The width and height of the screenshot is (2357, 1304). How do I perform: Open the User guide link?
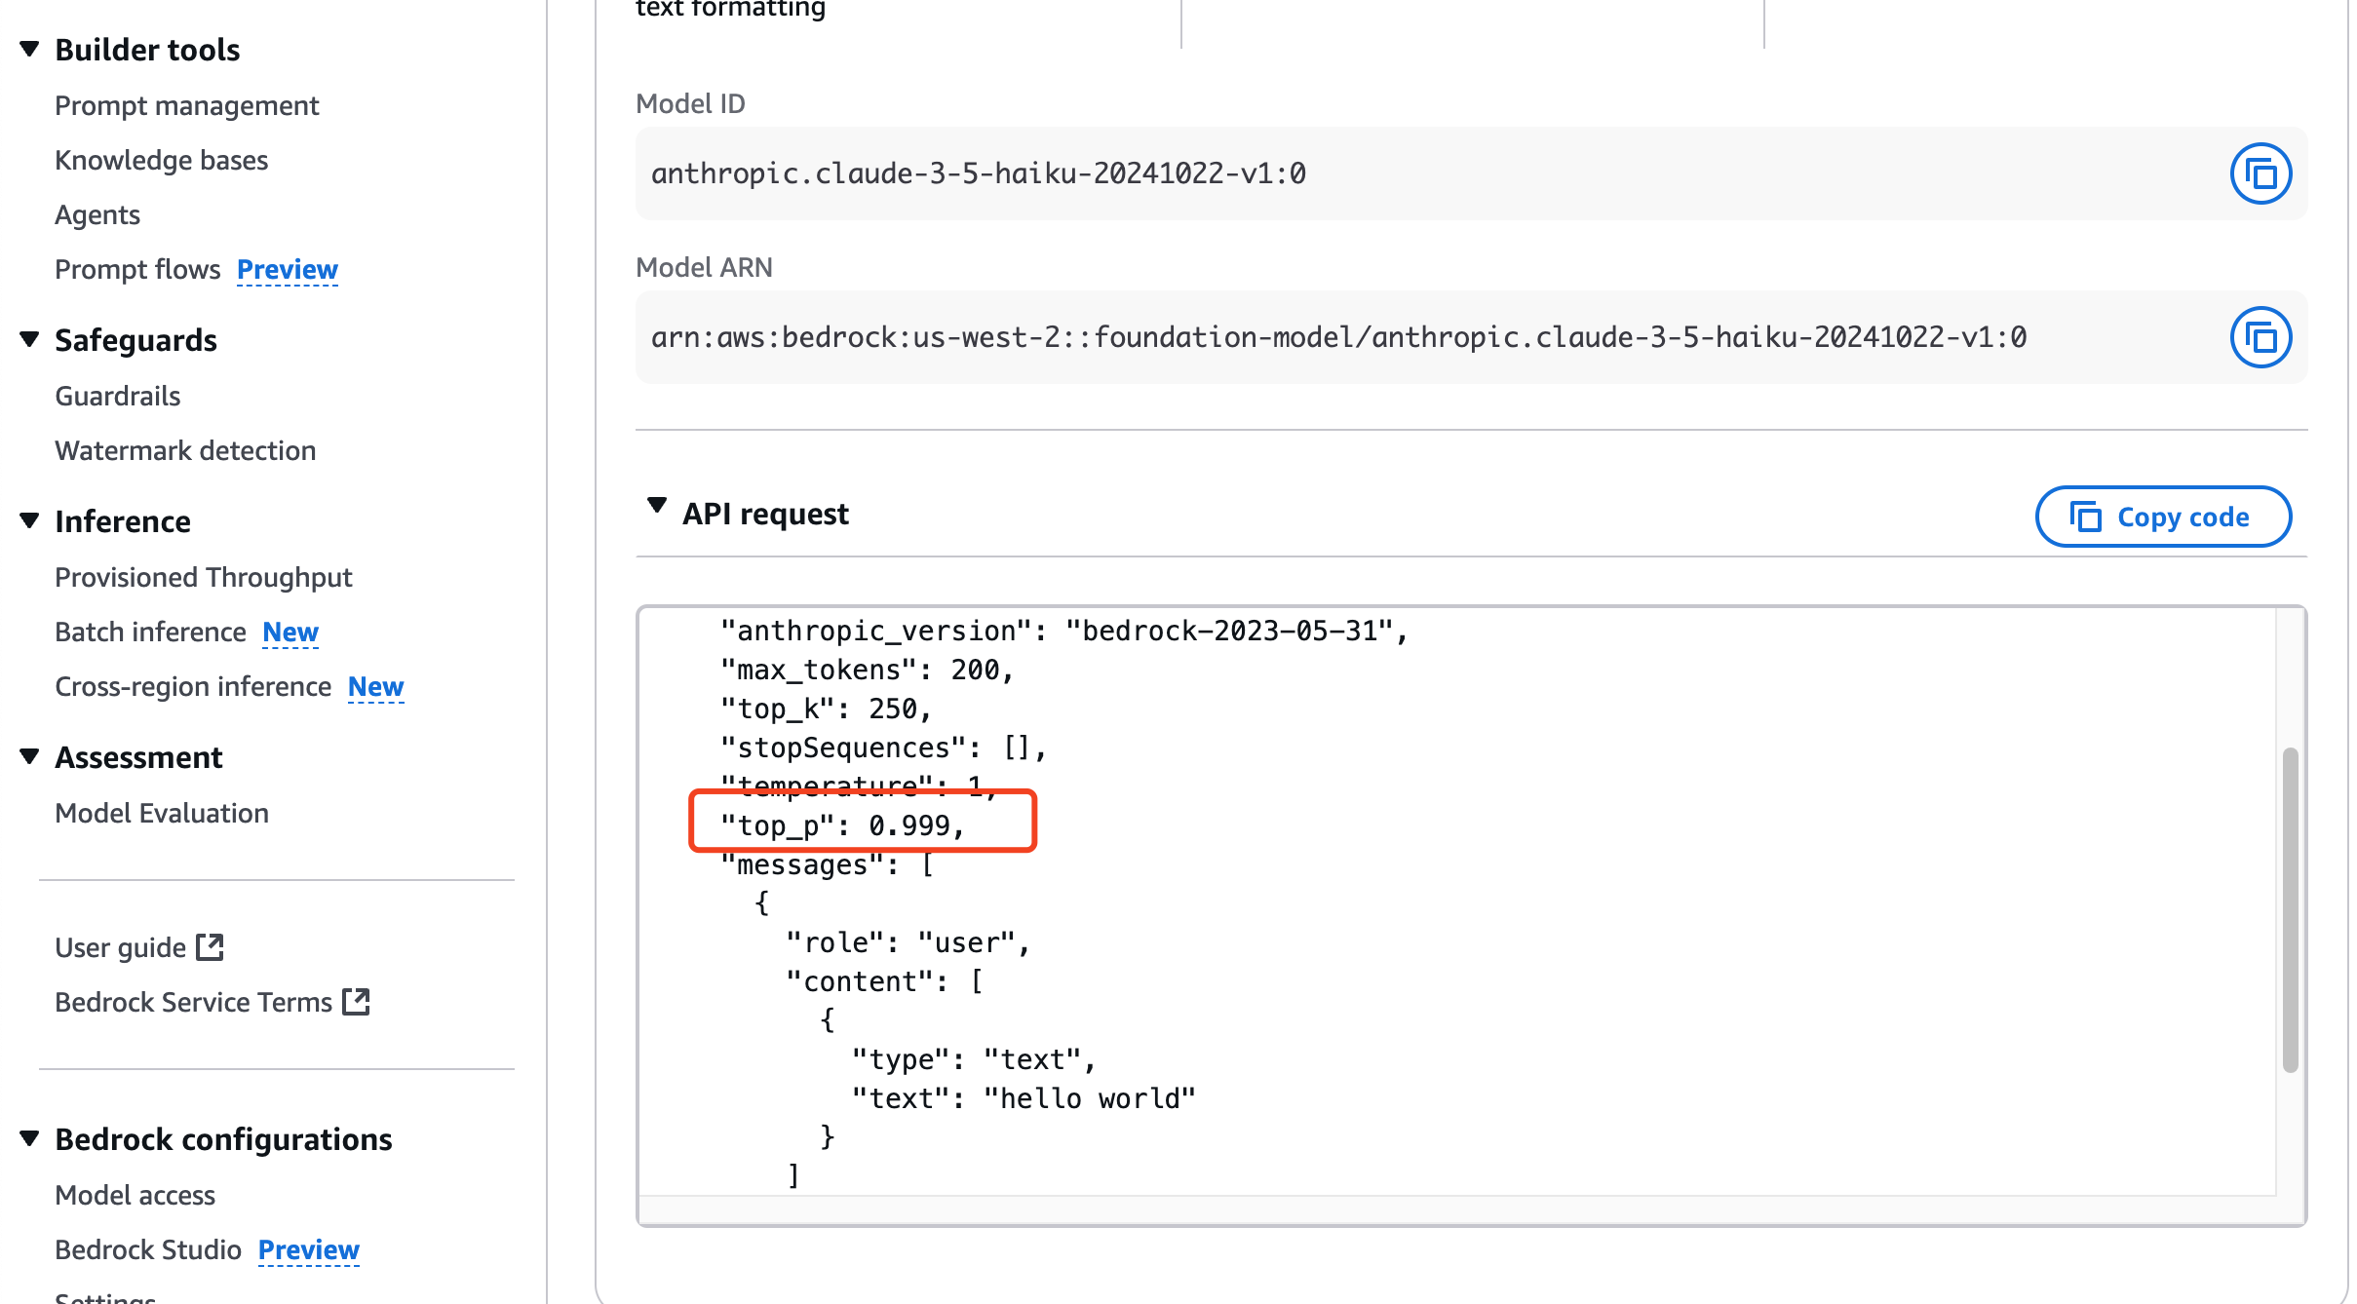[x=120, y=947]
